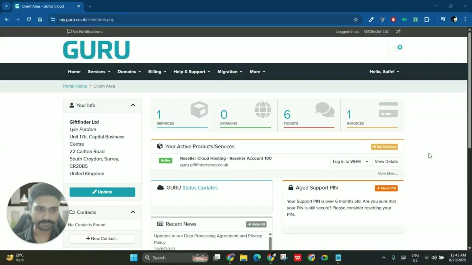Click the GURU logo
Viewport: 472px width, 265px height.
click(x=96, y=50)
